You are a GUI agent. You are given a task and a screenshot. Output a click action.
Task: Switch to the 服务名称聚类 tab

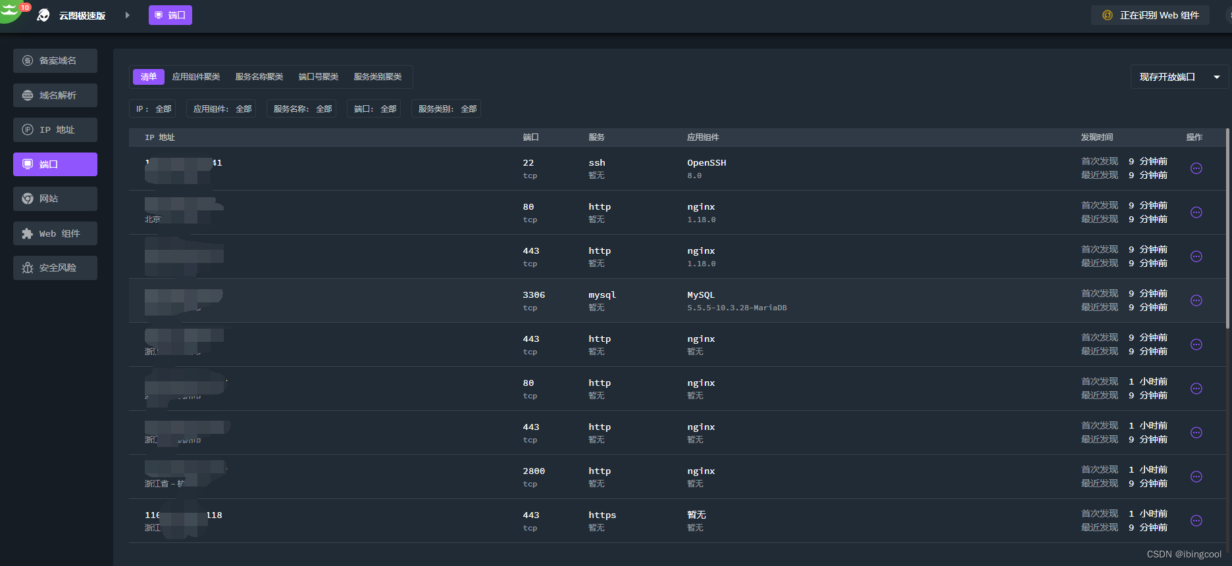(259, 77)
